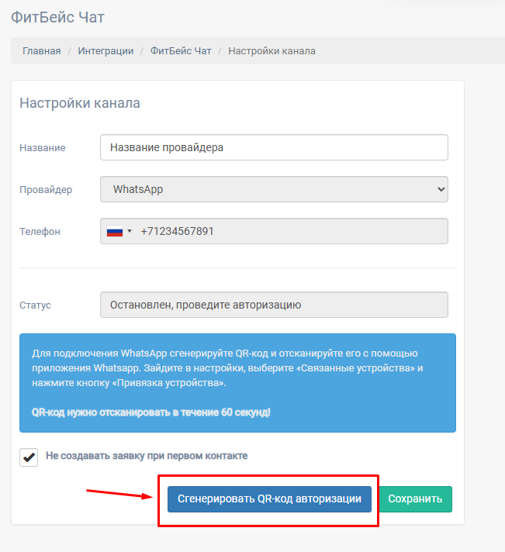Click the Статус field showing Остановлен

click(274, 305)
